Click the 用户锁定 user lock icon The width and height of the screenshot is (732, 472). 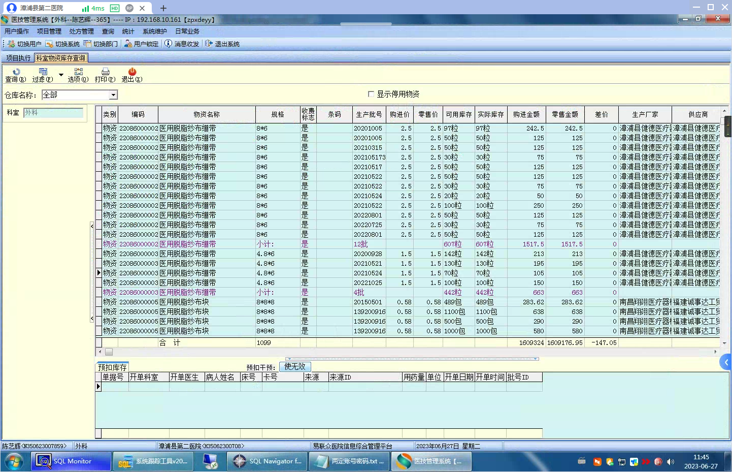tap(141, 44)
